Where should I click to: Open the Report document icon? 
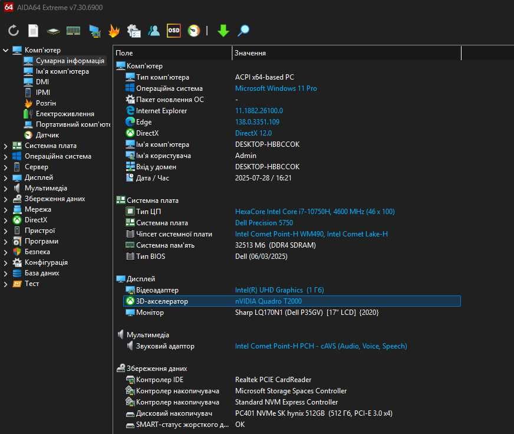point(33,31)
